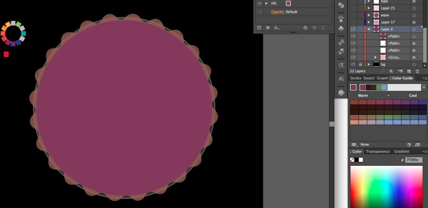Image resolution: width=428 pixels, height=208 pixels.
Task: Click the Opacity link in Appearance panel
Action: click(278, 12)
